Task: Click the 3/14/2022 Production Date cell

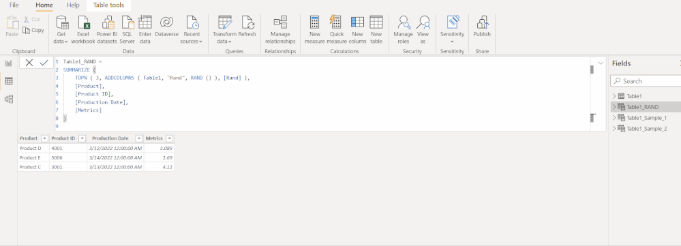Action: 115,157
